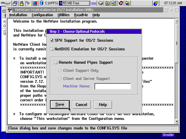This screenshot has height=139, width=186.
Task: Click the WarpCenter clock
Action: coord(173,3)
